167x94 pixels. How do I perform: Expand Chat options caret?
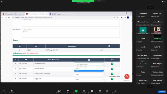pyautogui.click(x=71, y=91)
